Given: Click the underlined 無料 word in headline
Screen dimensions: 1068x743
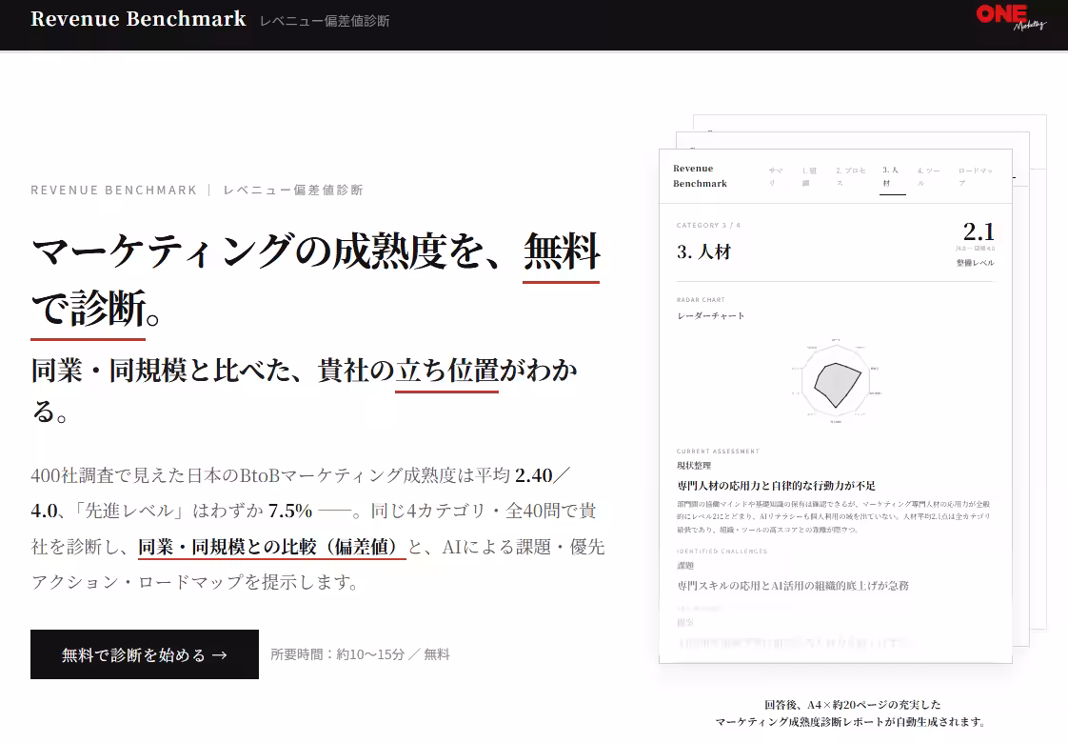Looking at the screenshot, I should pos(562,251).
